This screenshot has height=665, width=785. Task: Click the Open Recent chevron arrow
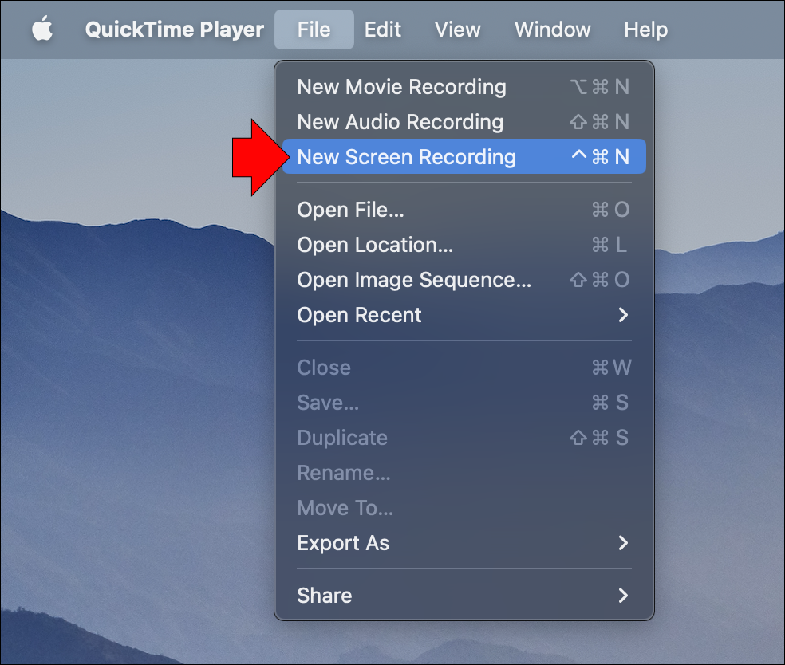pyautogui.click(x=623, y=315)
